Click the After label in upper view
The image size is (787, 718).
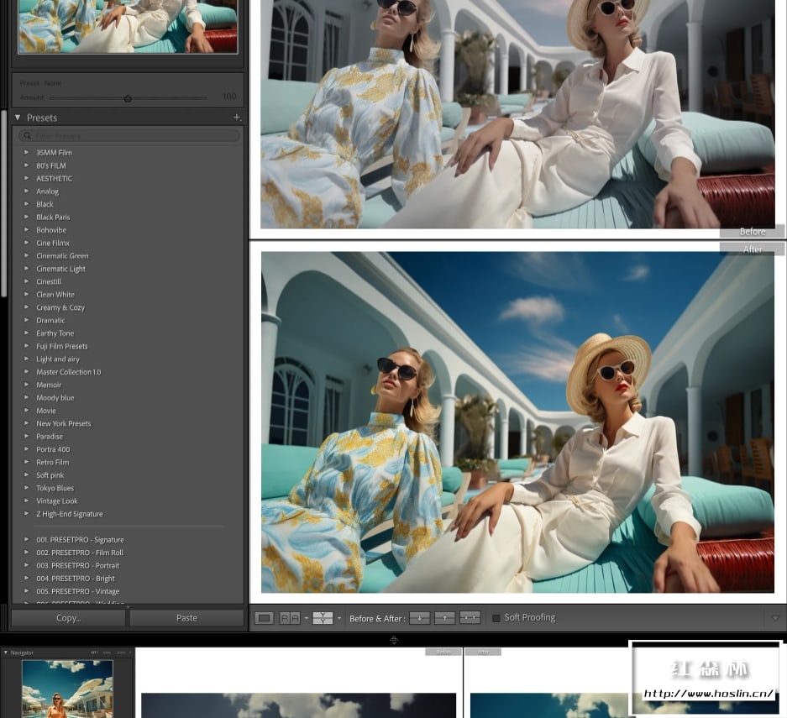(x=752, y=249)
